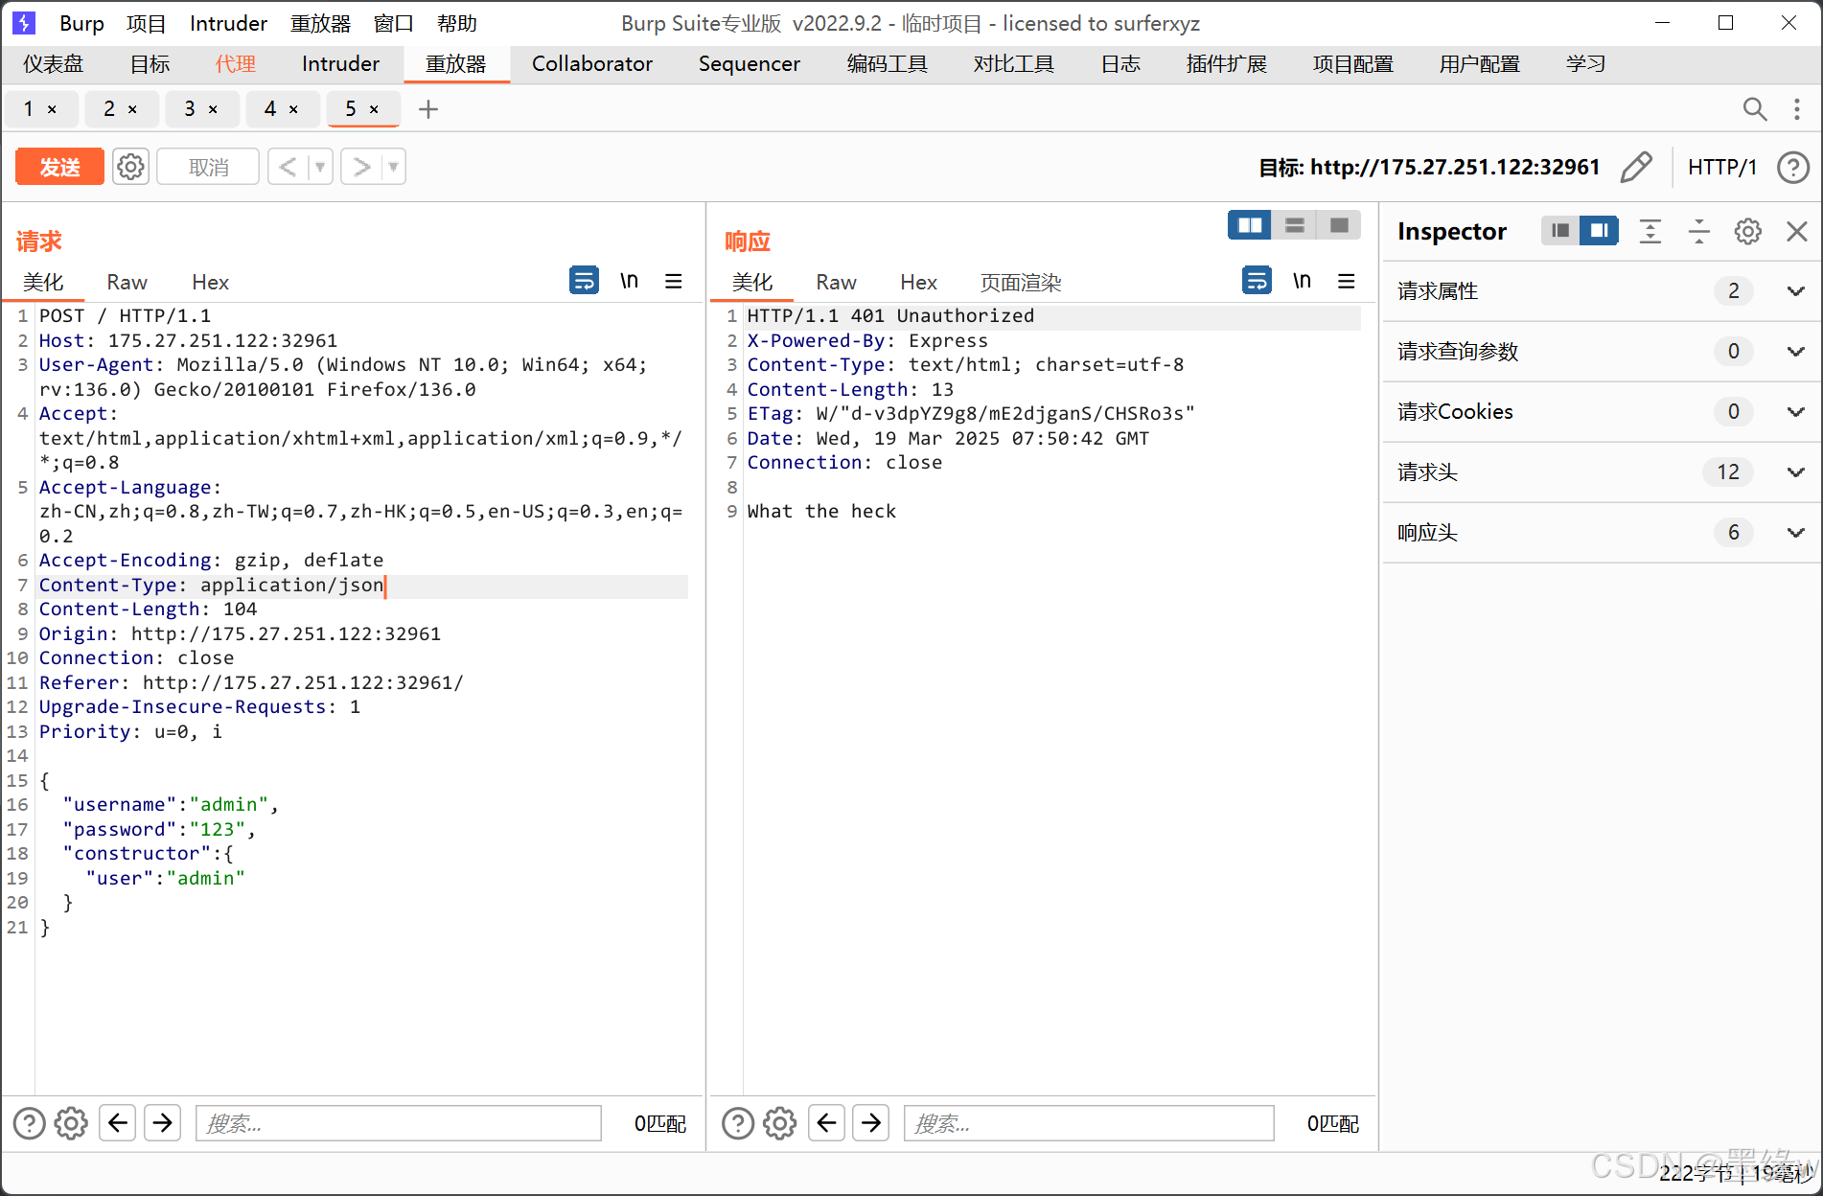Click the response search input field
This screenshot has height=1196, width=1823.
pyautogui.click(x=1089, y=1123)
